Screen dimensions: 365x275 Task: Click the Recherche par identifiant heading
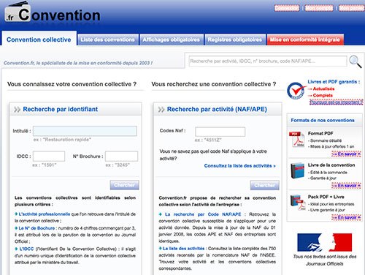tap(61, 109)
